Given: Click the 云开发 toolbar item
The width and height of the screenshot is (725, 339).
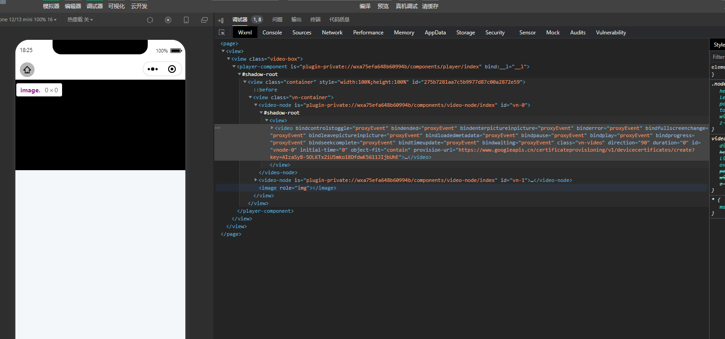Looking at the screenshot, I should tap(139, 6).
